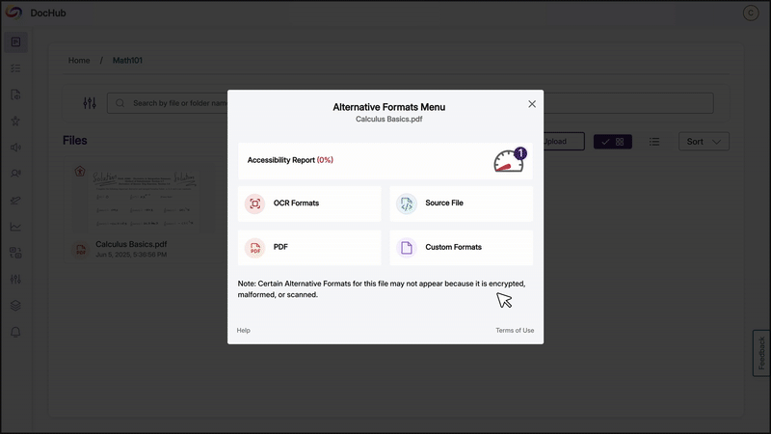
Task: Select the Source File format
Action: (x=461, y=203)
